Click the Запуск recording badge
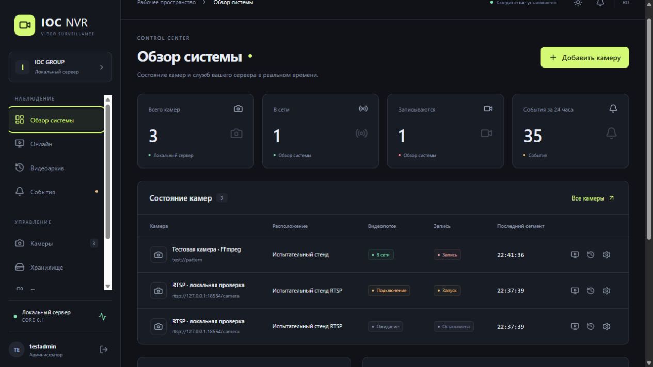The image size is (653, 367). tap(447, 291)
